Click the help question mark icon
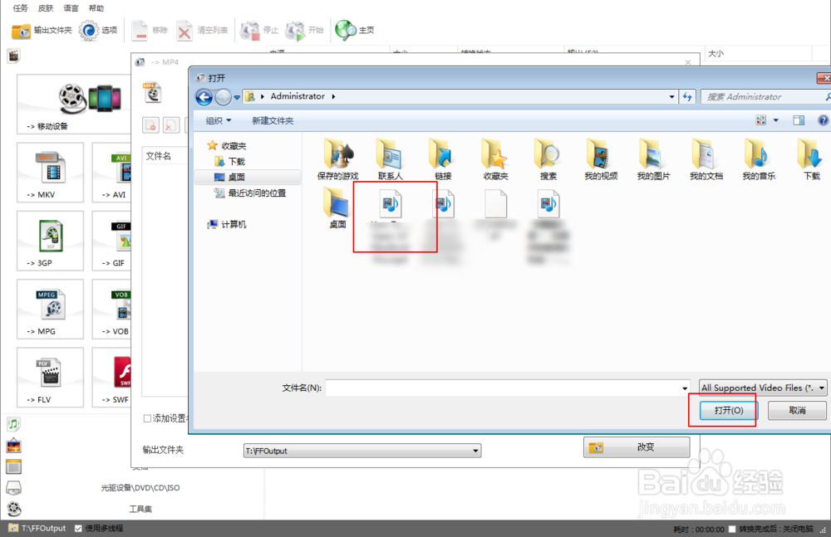This screenshot has width=831, height=537. (823, 120)
